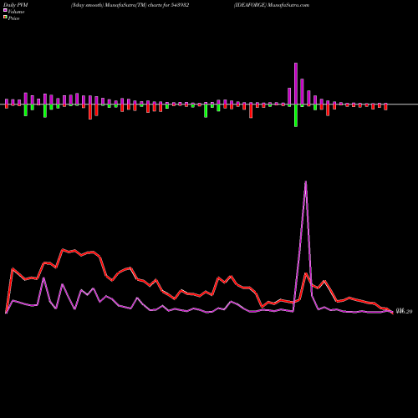Select the 'Daily PVM' title text
Viewport: 418px width, 418px height.
tap(16, 5)
